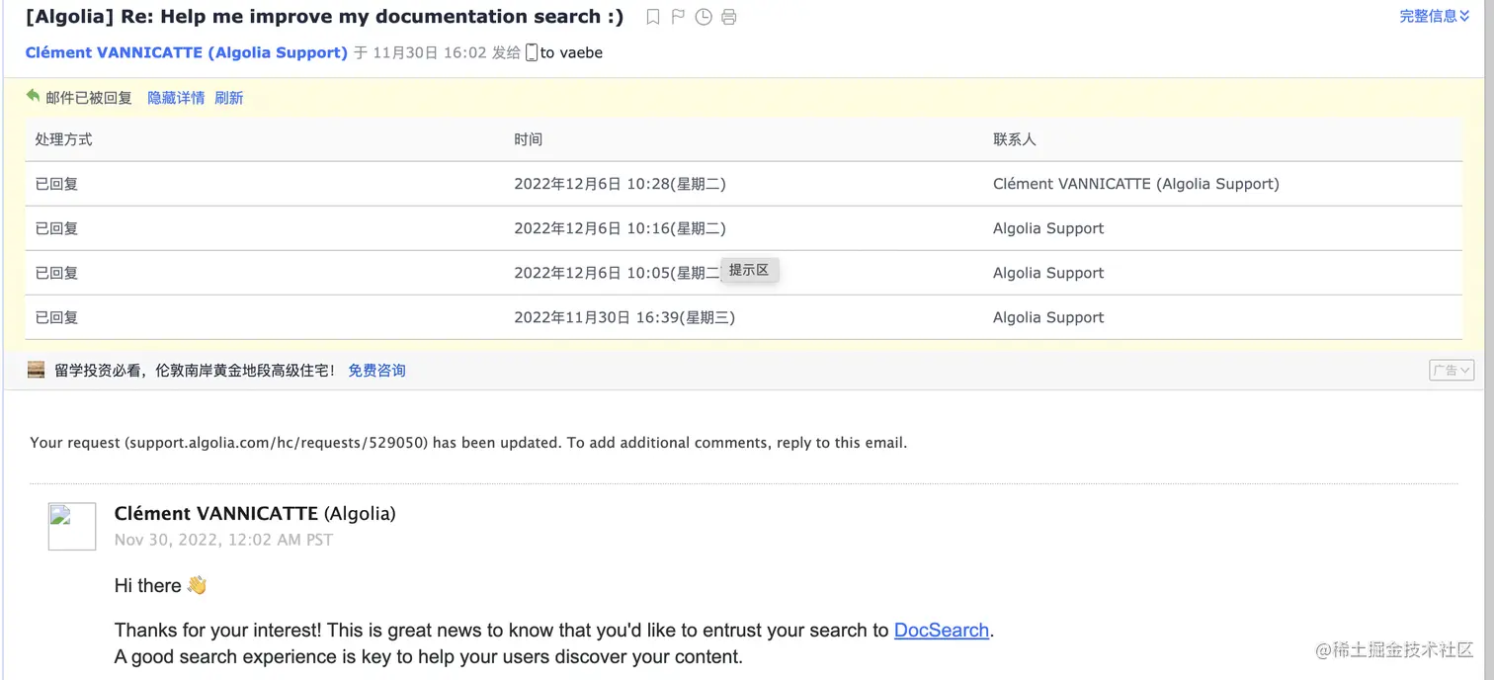
Task: Click 刷新 to refresh reply status
Action: 228,98
